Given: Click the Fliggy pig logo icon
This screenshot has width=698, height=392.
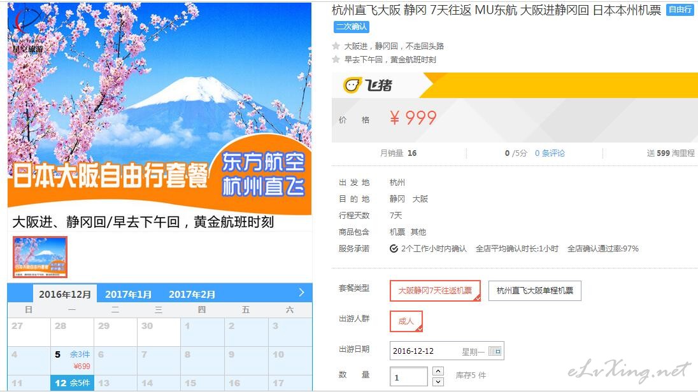Looking at the screenshot, I should click(351, 85).
